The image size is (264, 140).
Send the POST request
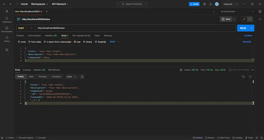tap(243, 28)
